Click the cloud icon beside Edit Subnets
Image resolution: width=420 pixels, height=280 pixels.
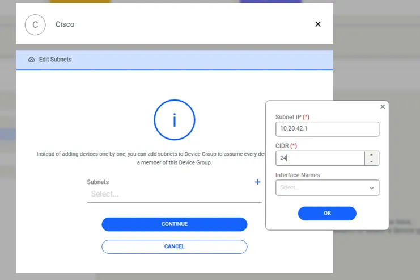31,60
